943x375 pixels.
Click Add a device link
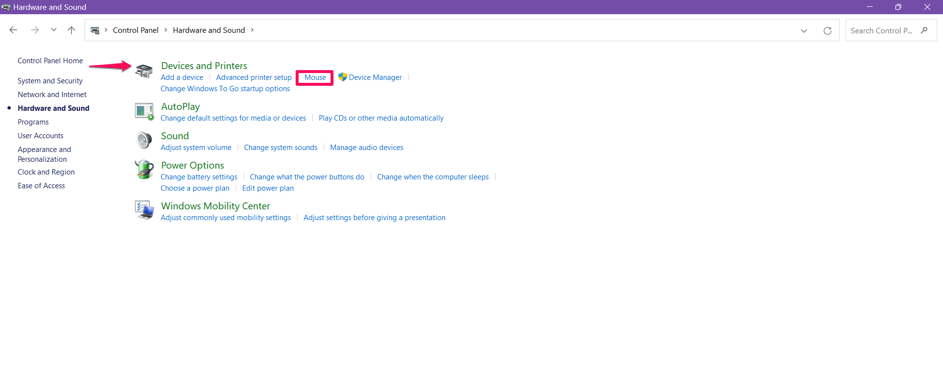[x=182, y=77]
